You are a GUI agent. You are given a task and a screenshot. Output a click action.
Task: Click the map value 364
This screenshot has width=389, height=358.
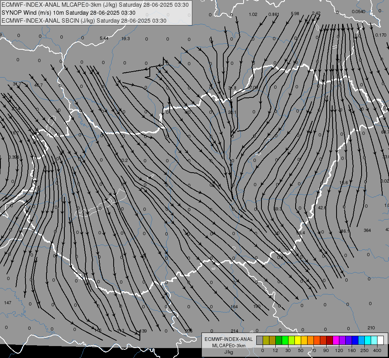367,231
